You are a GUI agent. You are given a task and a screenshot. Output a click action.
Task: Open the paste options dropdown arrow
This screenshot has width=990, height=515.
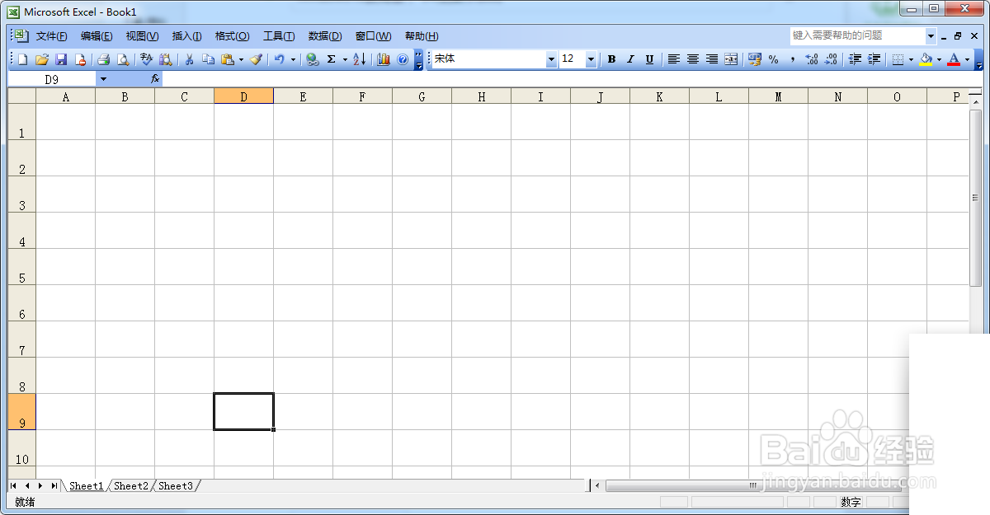point(241,59)
